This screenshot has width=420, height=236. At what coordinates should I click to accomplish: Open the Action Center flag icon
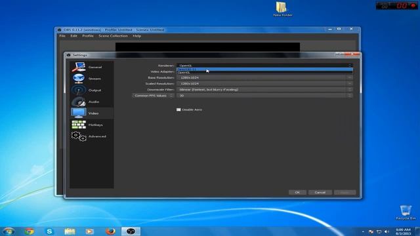click(x=371, y=231)
